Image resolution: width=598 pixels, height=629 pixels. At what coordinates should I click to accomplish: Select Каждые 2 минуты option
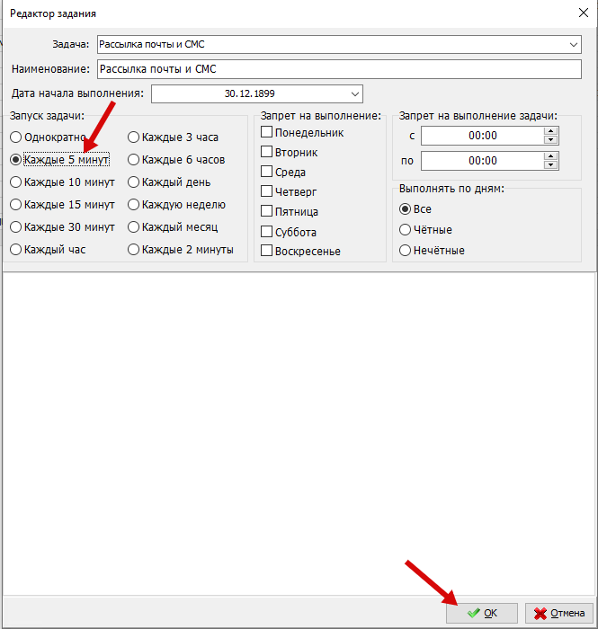(133, 249)
